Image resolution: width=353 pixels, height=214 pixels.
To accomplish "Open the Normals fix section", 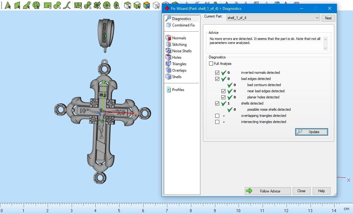I will pyautogui.click(x=179, y=38).
